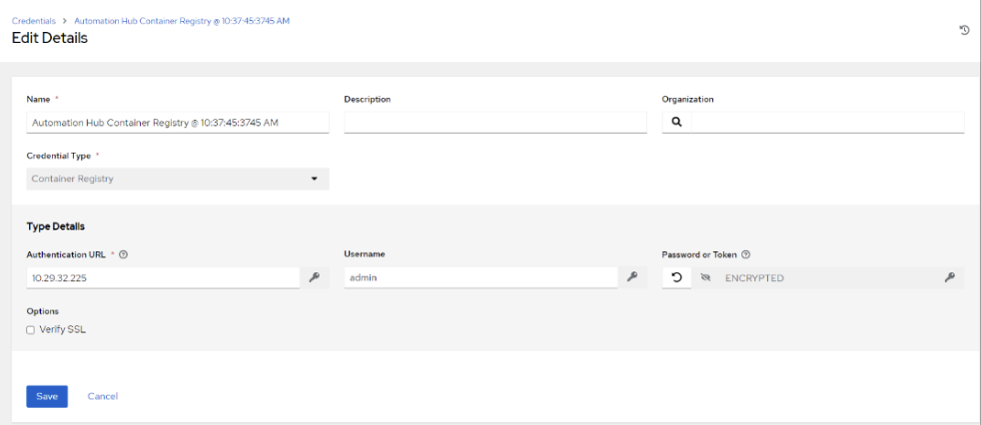Image resolution: width=981 pixels, height=425 pixels.
Task: Edit the Authentication URL field
Action: pos(163,277)
